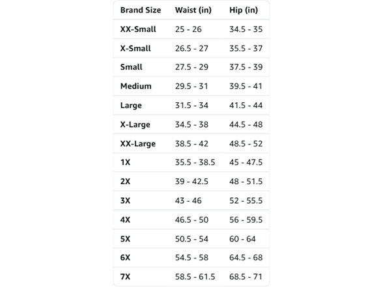Click the Medium waist value 29.5 - 31
This screenshot has height=287, width=383.
coord(191,86)
